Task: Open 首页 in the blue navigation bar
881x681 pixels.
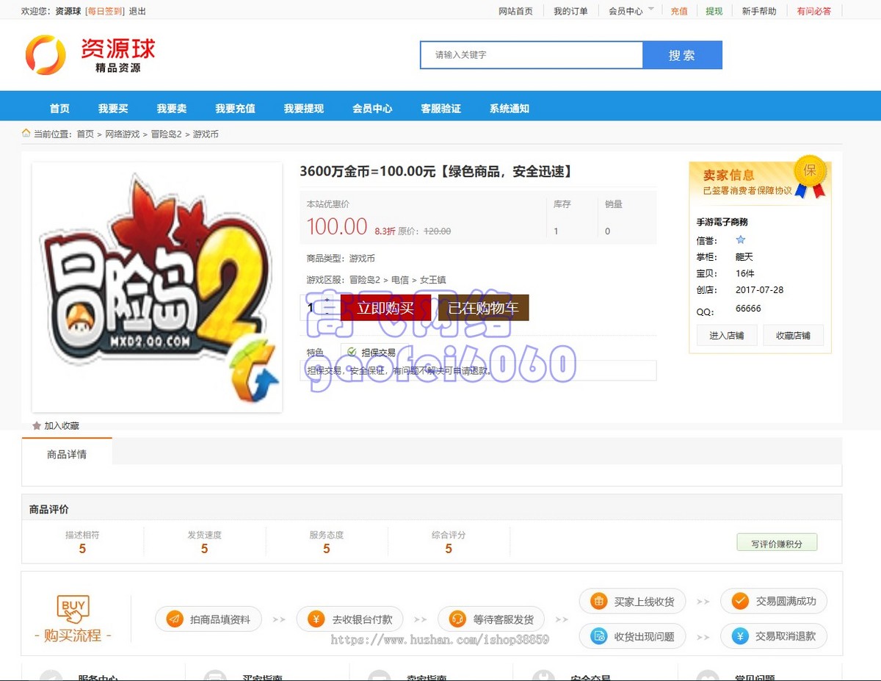Action: [x=59, y=108]
